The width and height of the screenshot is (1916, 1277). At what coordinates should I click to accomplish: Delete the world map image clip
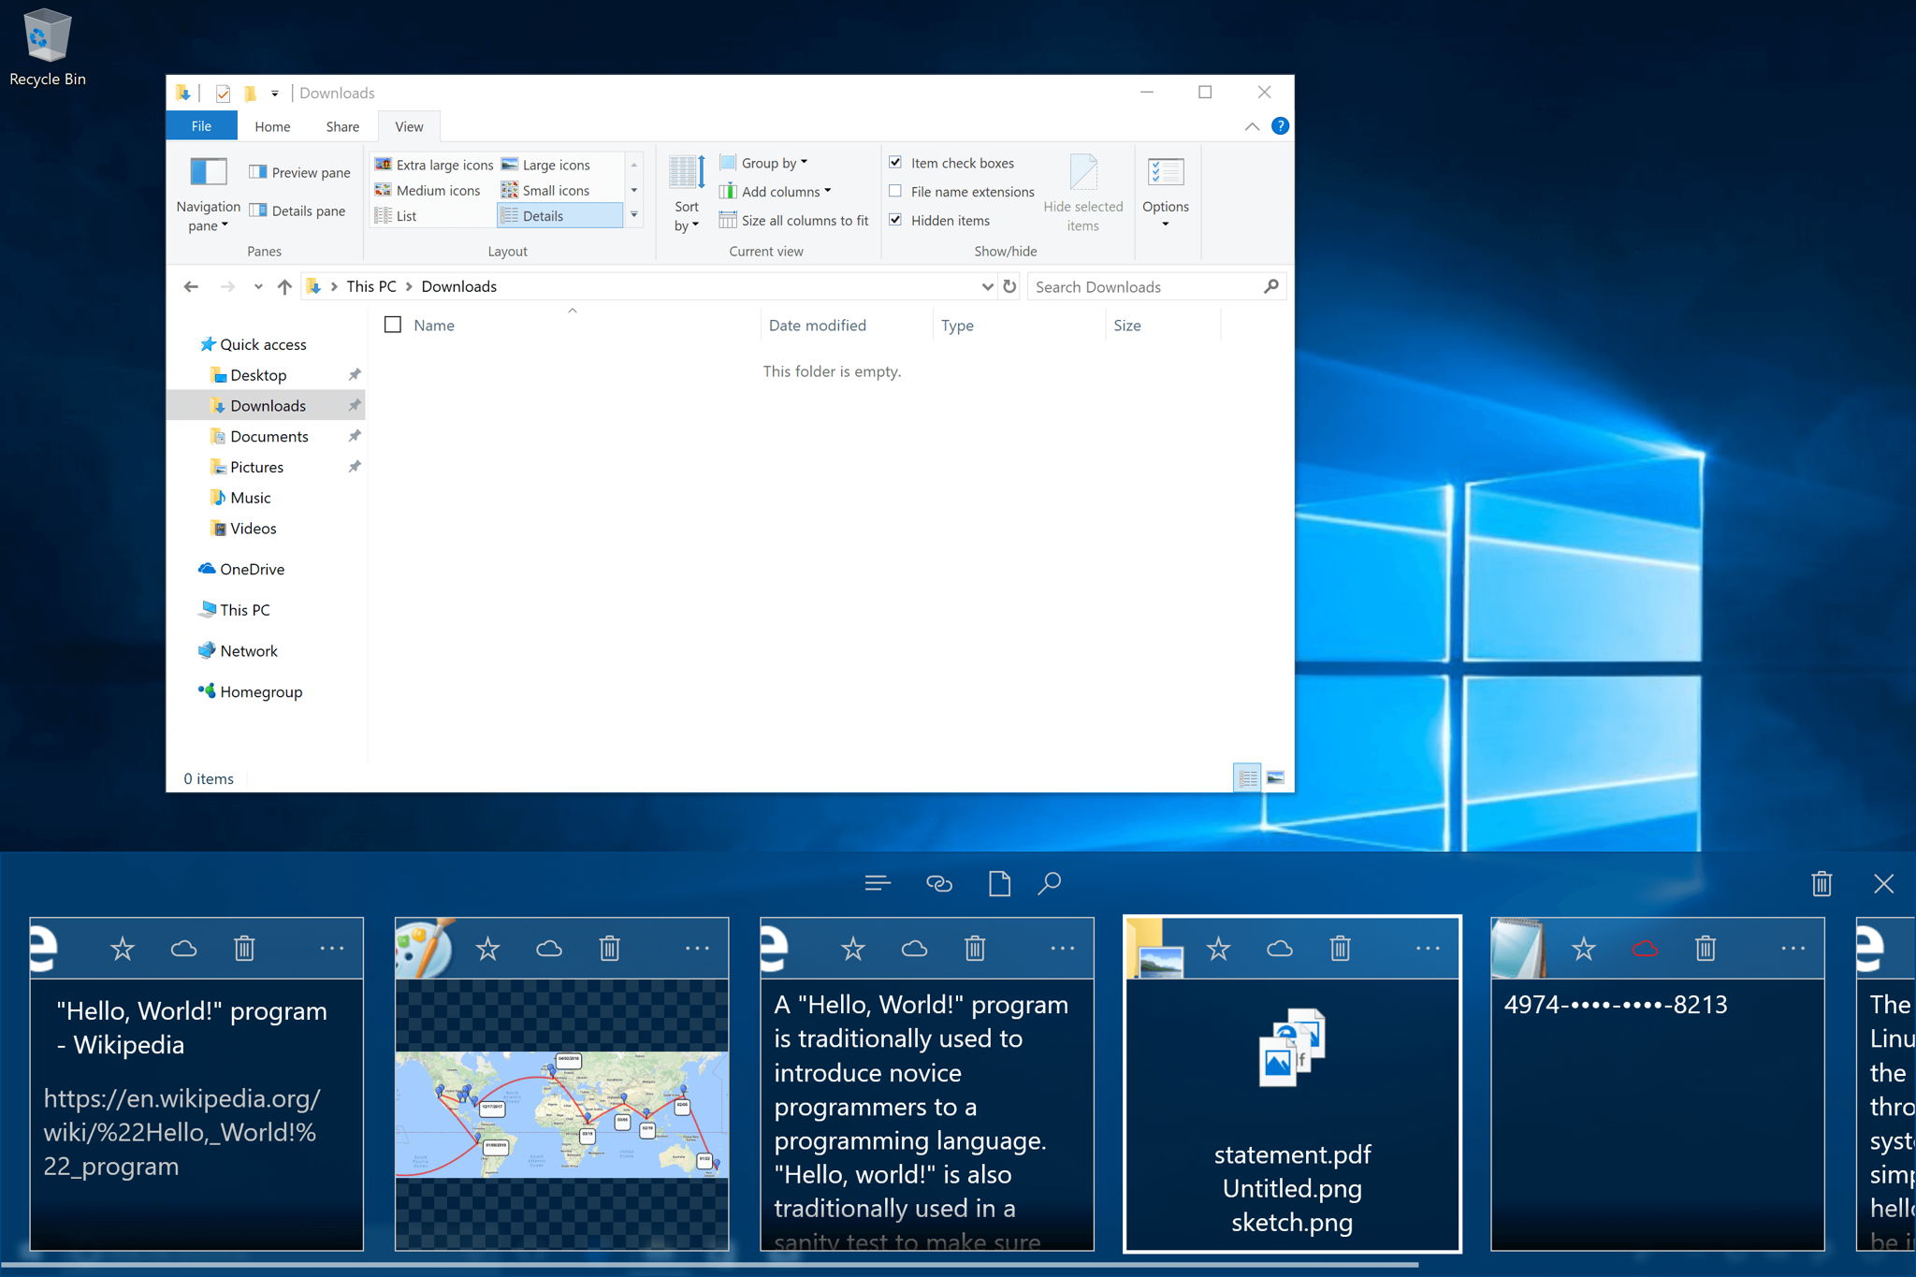coord(609,949)
